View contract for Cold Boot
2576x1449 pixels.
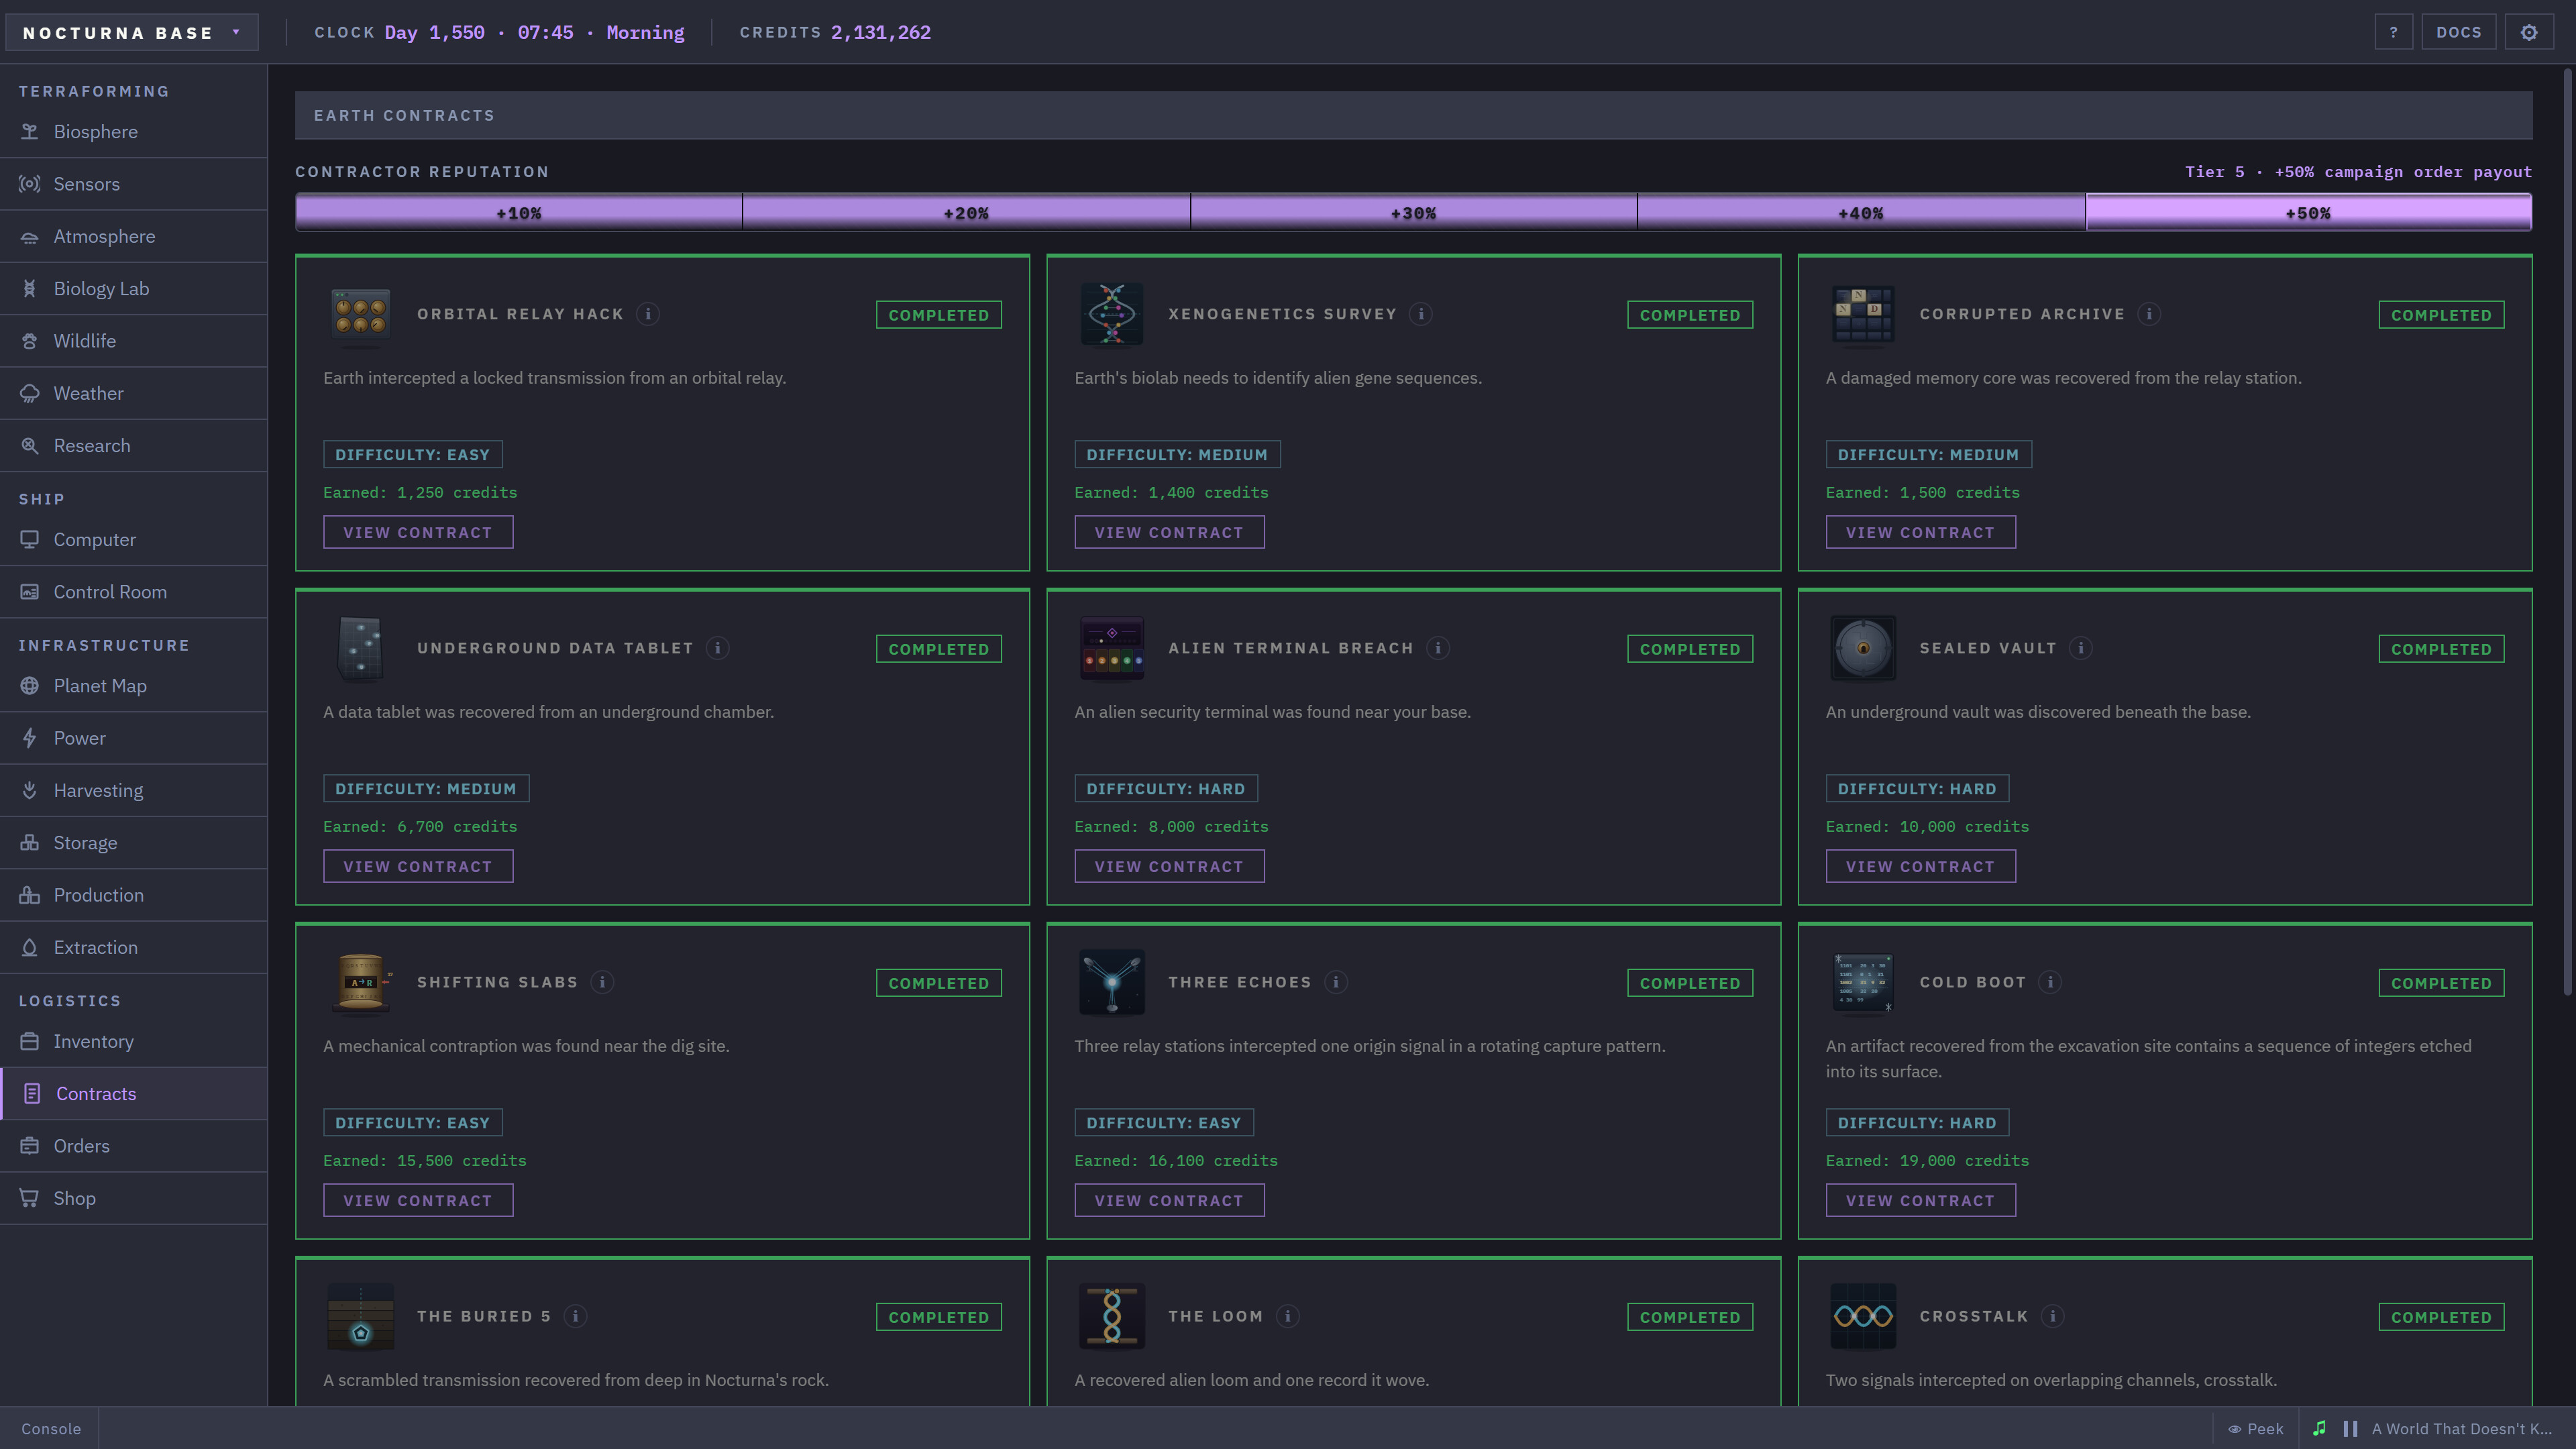click(x=1920, y=1200)
